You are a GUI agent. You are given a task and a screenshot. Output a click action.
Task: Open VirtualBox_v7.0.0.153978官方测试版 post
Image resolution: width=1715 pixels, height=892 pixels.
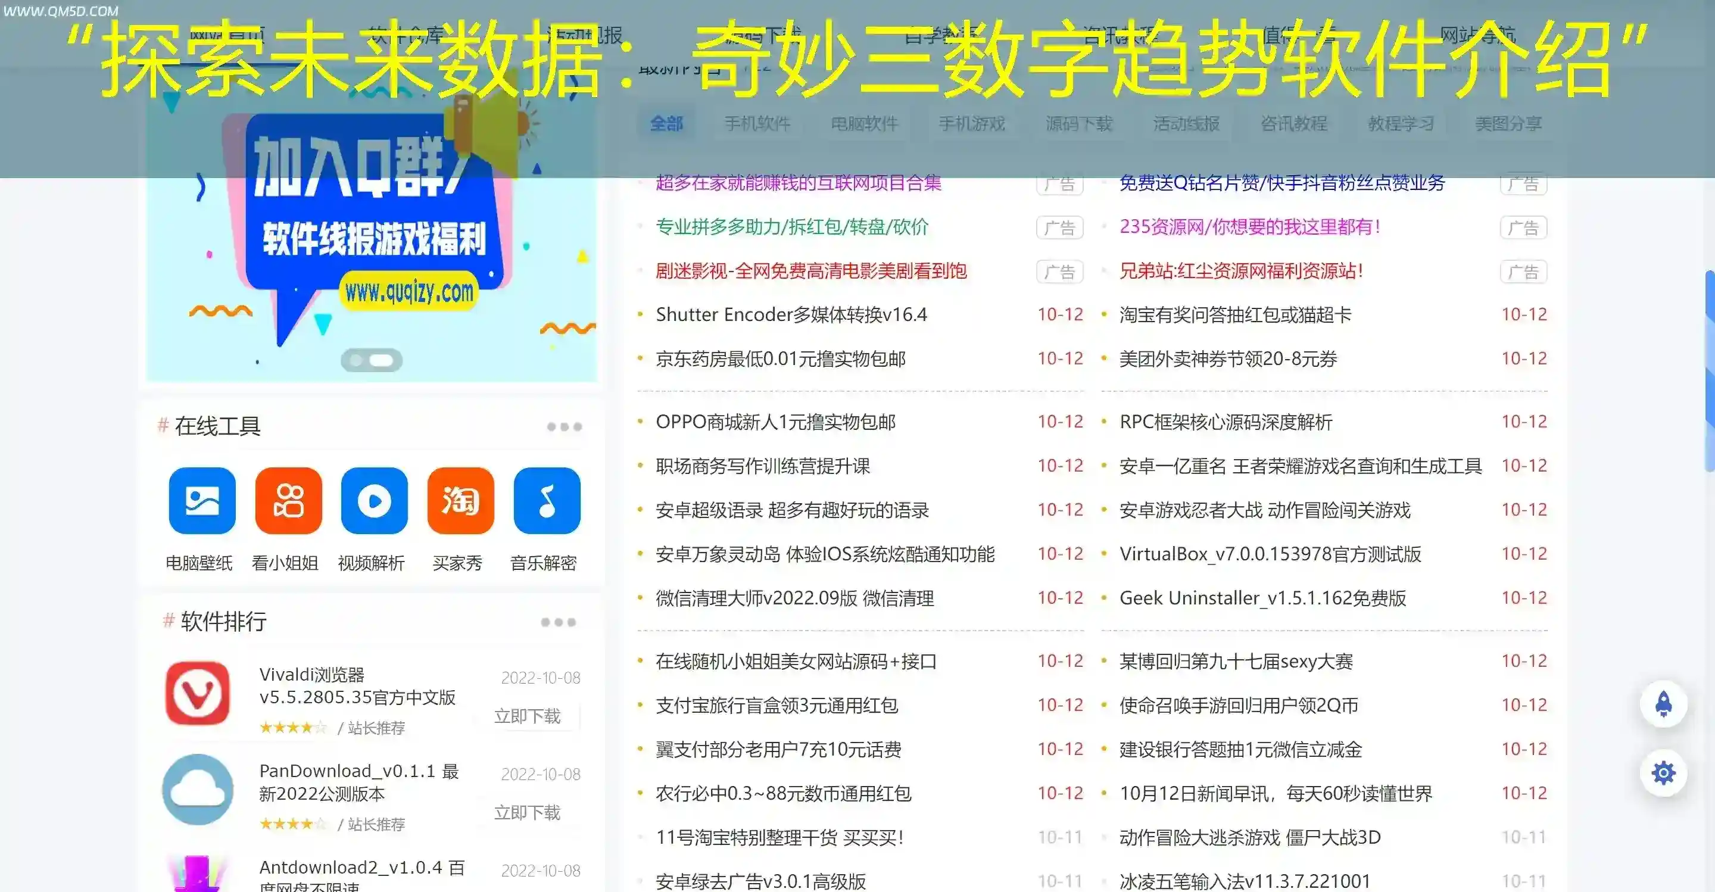(1270, 554)
